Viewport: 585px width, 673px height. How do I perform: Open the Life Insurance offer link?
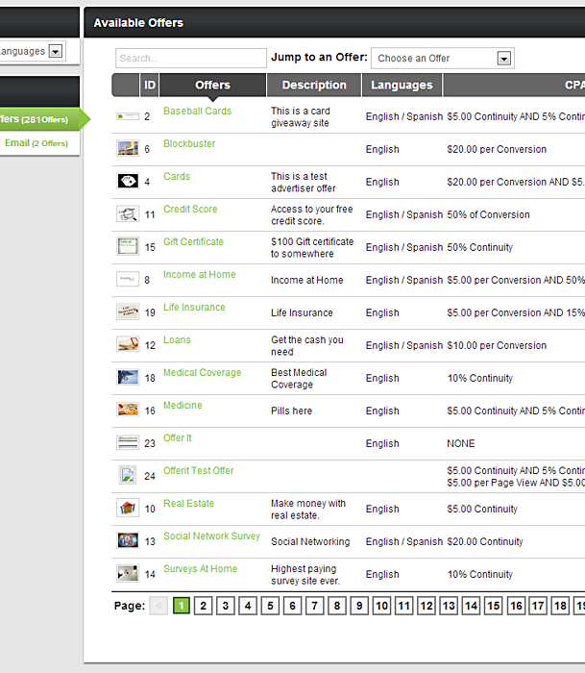coord(194,308)
